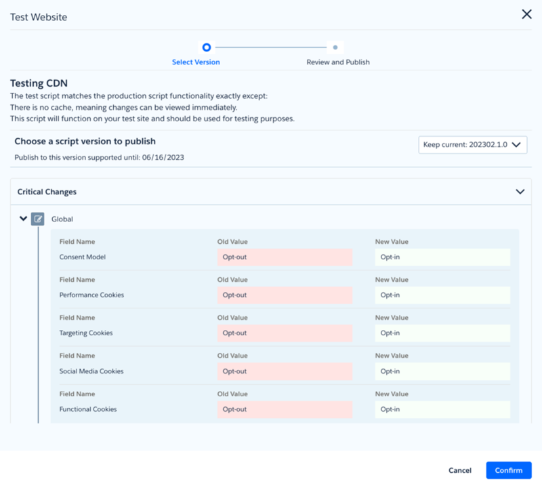The height and width of the screenshot is (485, 542).
Task: Click the Confirm button
Action: pos(509,470)
